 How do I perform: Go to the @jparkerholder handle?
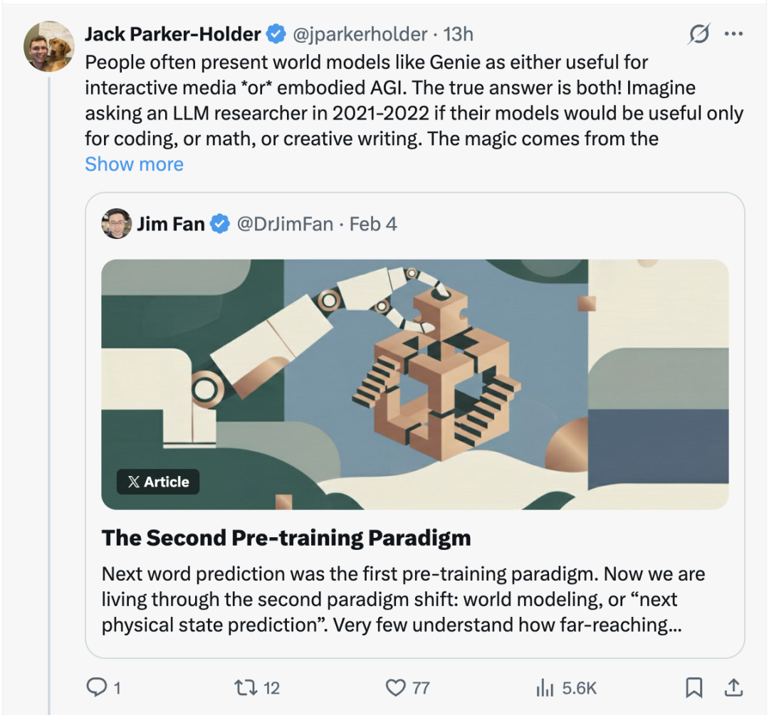click(361, 34)
